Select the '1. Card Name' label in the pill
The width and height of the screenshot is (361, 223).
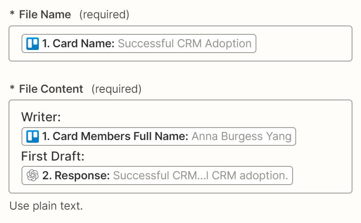tap(79, 44)
